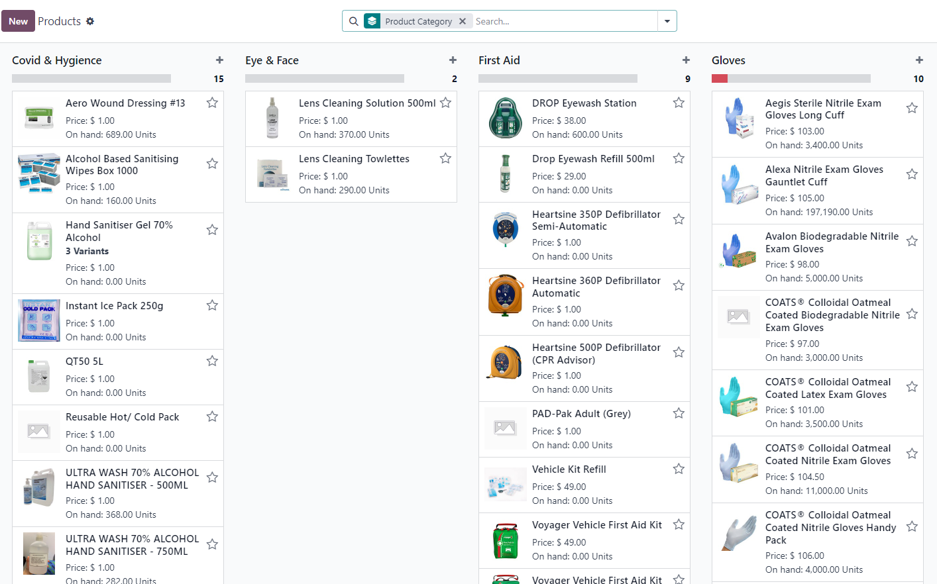
Task: Click the Product Category group icon
Action: coord(372,21)
